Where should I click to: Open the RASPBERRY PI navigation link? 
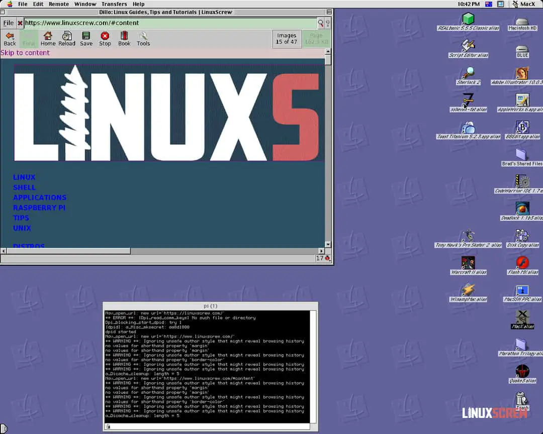(x=39, y=207)
